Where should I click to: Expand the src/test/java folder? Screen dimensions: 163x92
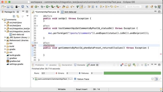pyautogui.click(x=5, y=26)
